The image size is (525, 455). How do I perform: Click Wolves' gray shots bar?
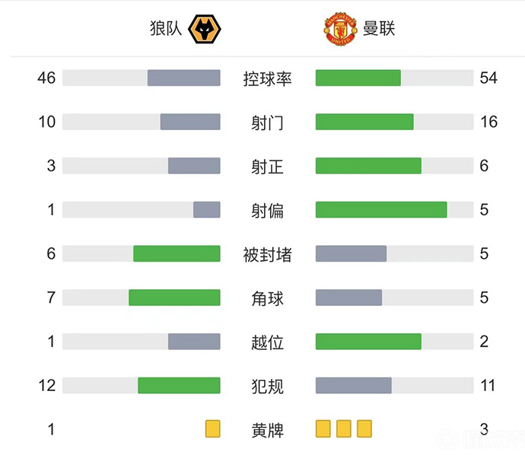[190, 122]
